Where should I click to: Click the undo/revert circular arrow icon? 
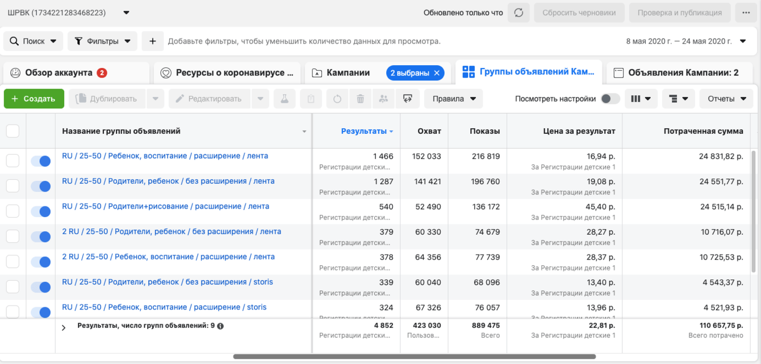pyautogui.click(x=337, y=99)
